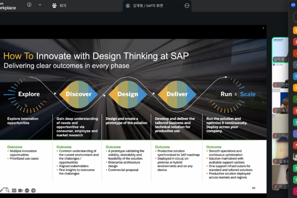Click the Deliver phase diamond on the slide
Image resolution: width=297 pixels, height=198 pixels.
177,94
